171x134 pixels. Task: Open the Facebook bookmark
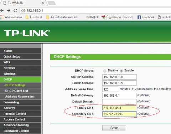click(146, 17)
